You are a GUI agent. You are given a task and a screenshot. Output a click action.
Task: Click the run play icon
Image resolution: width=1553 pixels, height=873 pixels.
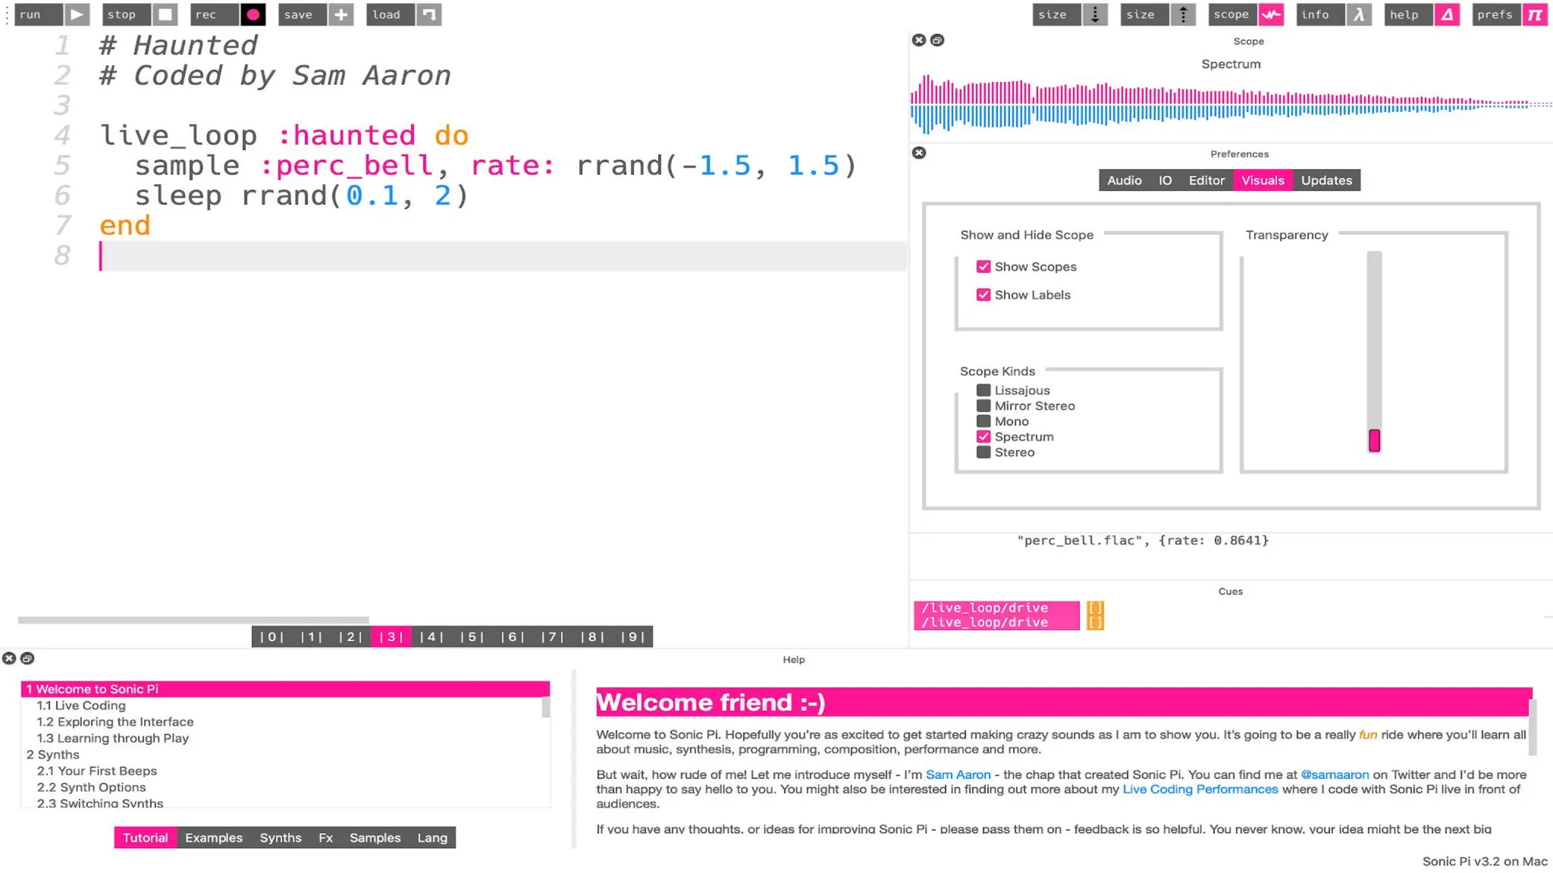(x=77, y=14)
